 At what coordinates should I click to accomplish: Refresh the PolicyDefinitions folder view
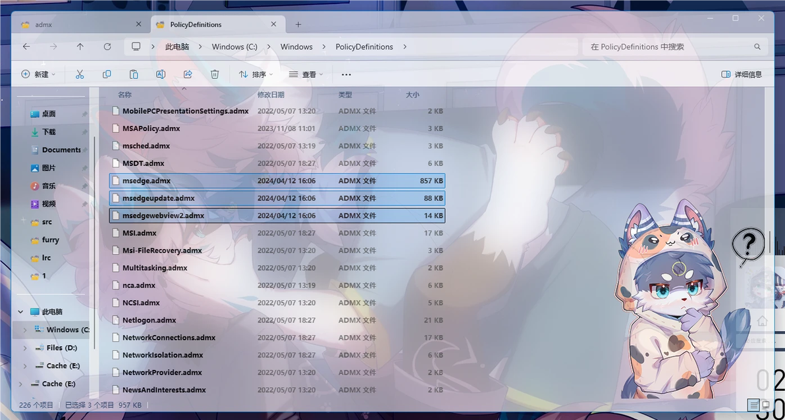107,47
